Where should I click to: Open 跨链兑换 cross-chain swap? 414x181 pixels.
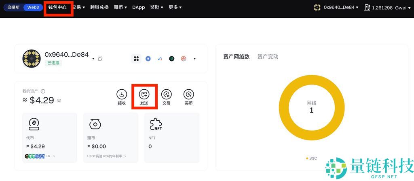click(x=99, y=7)
